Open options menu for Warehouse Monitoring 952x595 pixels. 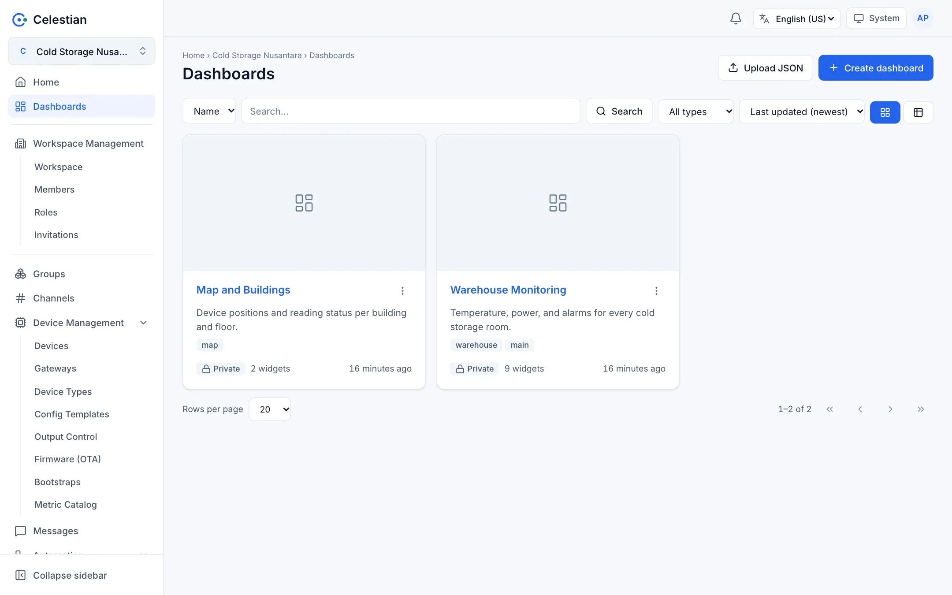coord(656,291)
